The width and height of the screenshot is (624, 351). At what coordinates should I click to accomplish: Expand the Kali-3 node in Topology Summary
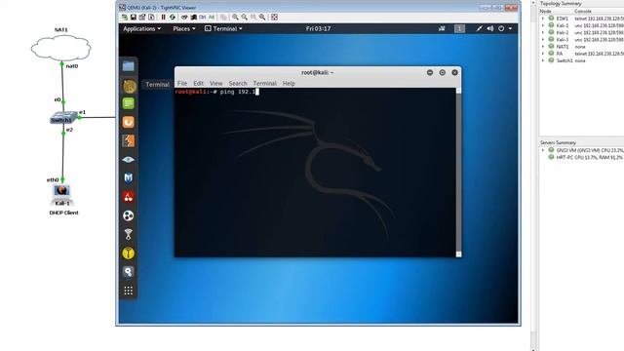pyautogui.click(x=542, y=39)
